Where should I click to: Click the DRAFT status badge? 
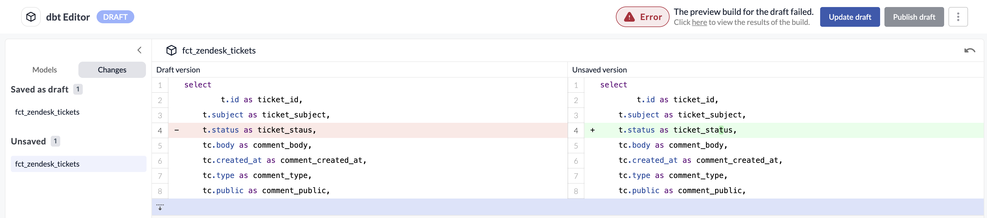point(115,17)
